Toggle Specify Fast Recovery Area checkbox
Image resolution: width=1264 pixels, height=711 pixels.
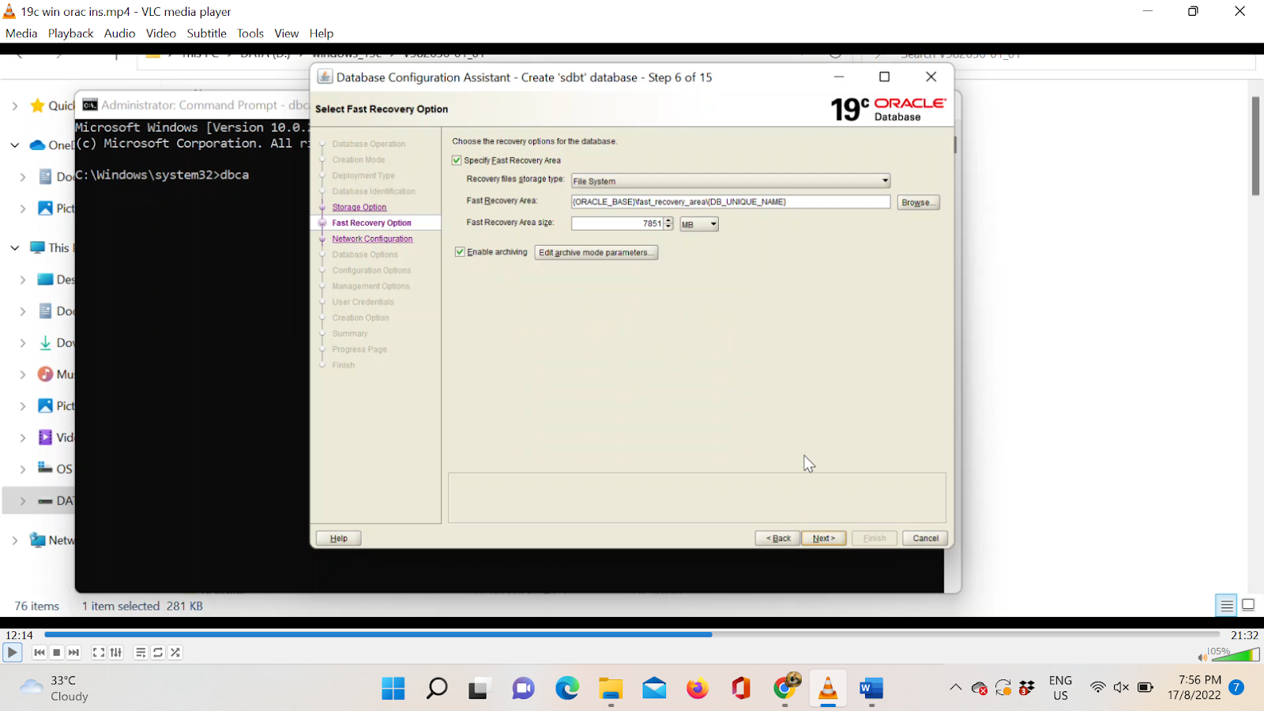coord(457,160)
